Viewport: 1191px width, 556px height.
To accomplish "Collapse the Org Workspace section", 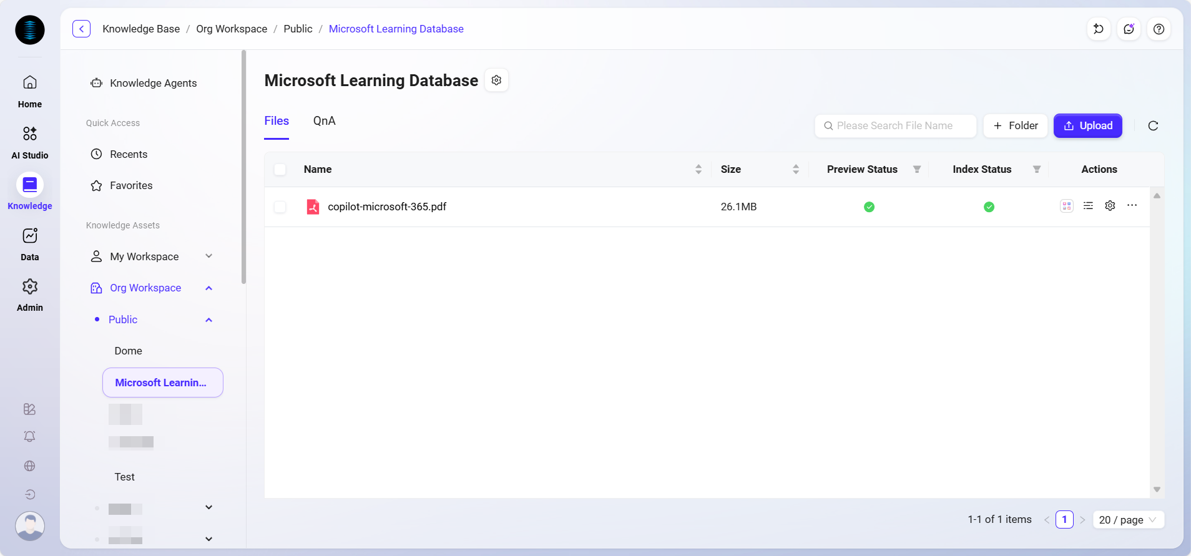I will (208, 288).
